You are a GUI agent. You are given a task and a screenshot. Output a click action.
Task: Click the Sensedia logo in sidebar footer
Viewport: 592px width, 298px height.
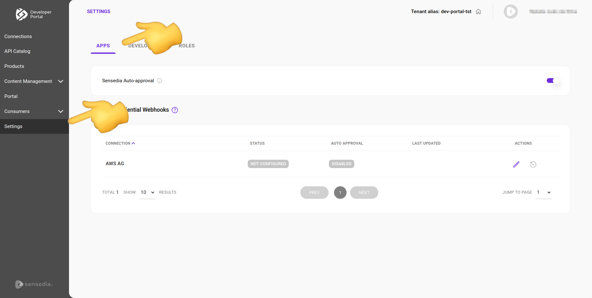click(x=34, y=284)
